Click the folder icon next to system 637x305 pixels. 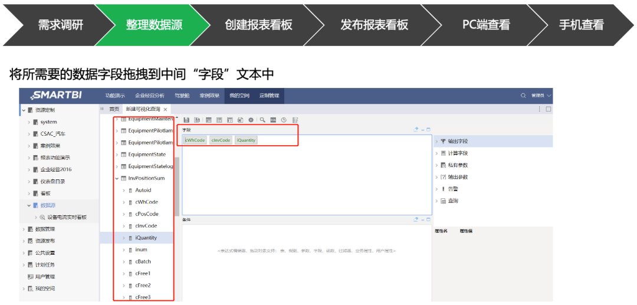[x=36, y=122]
